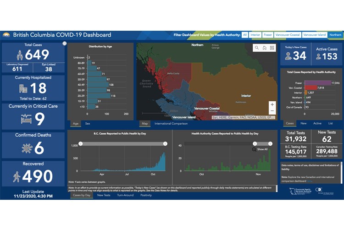Viewport: 344px width, 231px height.
Task: Filter dashboard by Fraser health authority
Action: pyautogui.click(x=268, y=35)
